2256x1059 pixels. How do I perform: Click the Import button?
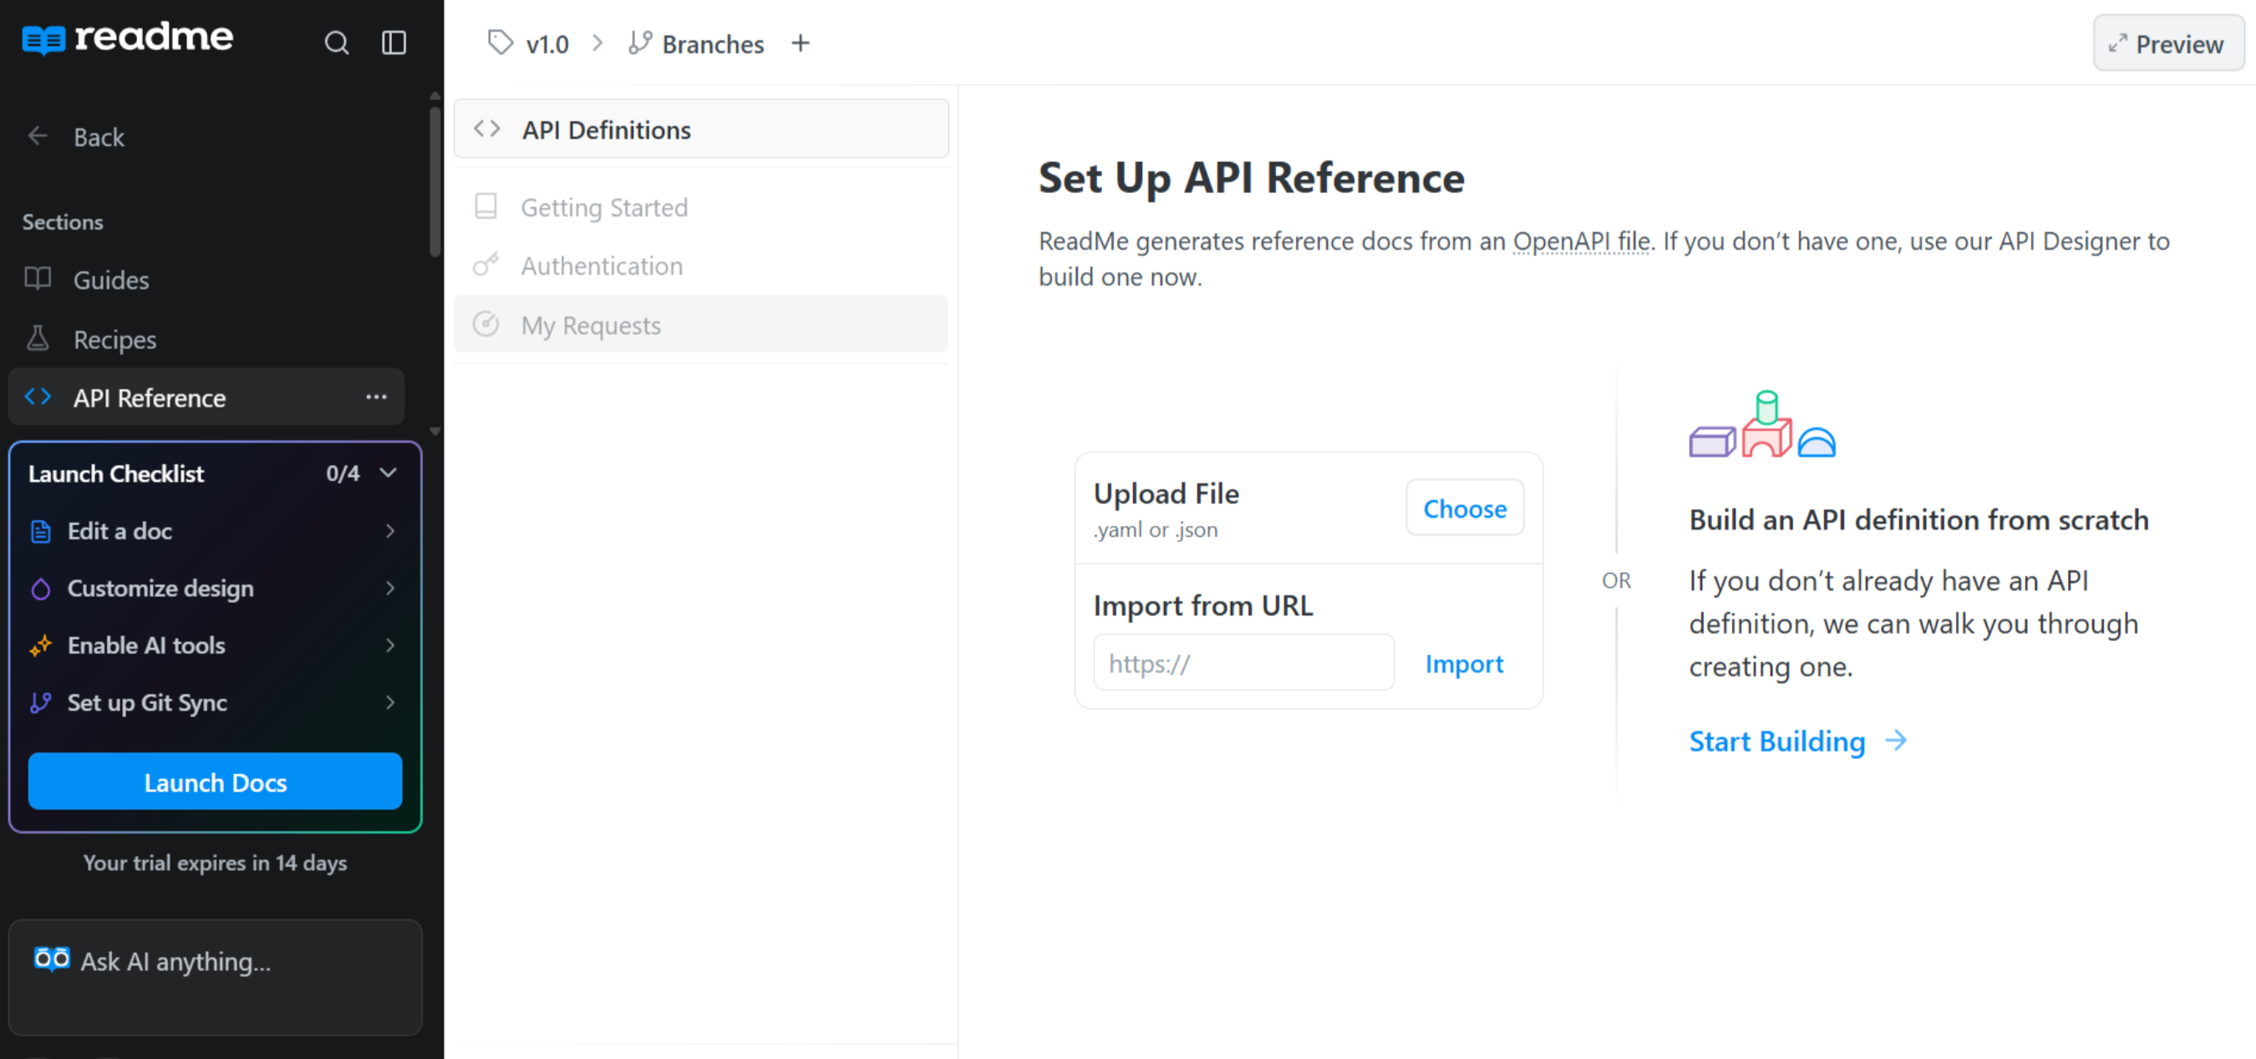(x=1464, y=663)
